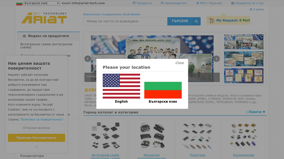Click the shopping cart icon
The width and height of the screenshot is (284, 159).
211,20
